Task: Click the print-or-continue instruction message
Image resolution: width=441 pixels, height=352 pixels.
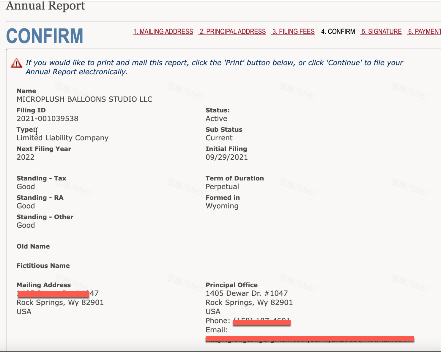Action: [214, 67]
